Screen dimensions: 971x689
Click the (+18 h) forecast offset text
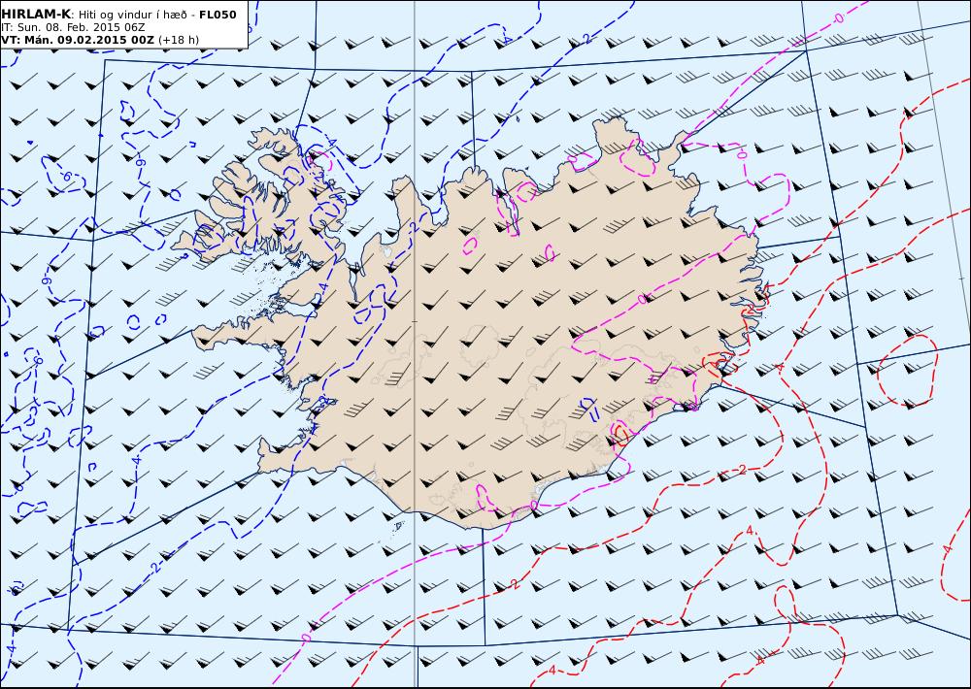pyautogui.click(x=179, y=40)
